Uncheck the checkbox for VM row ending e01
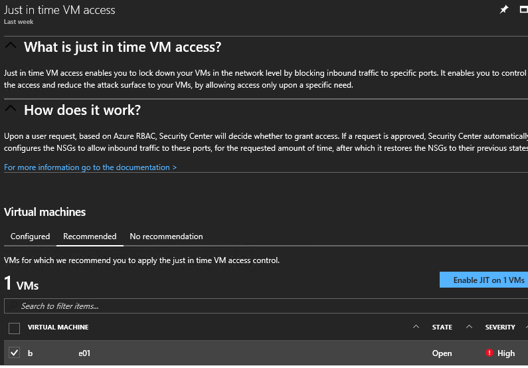This screenshot has width=528, height=368. (14, 353)
